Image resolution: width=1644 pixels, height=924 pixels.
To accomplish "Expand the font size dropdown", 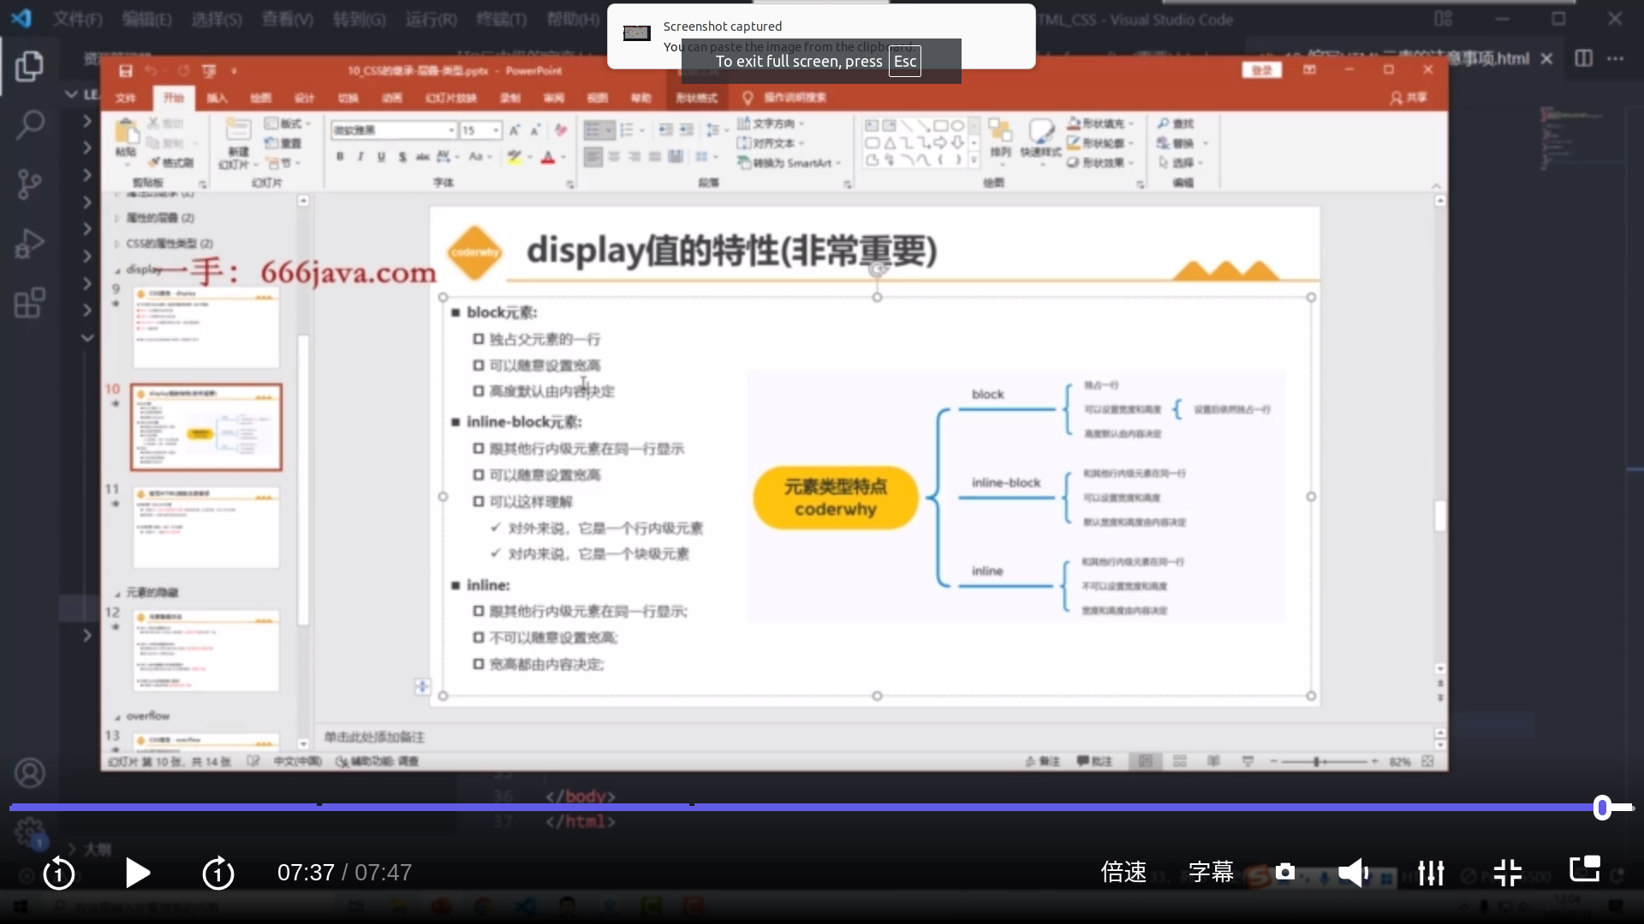I will (496, 130).
